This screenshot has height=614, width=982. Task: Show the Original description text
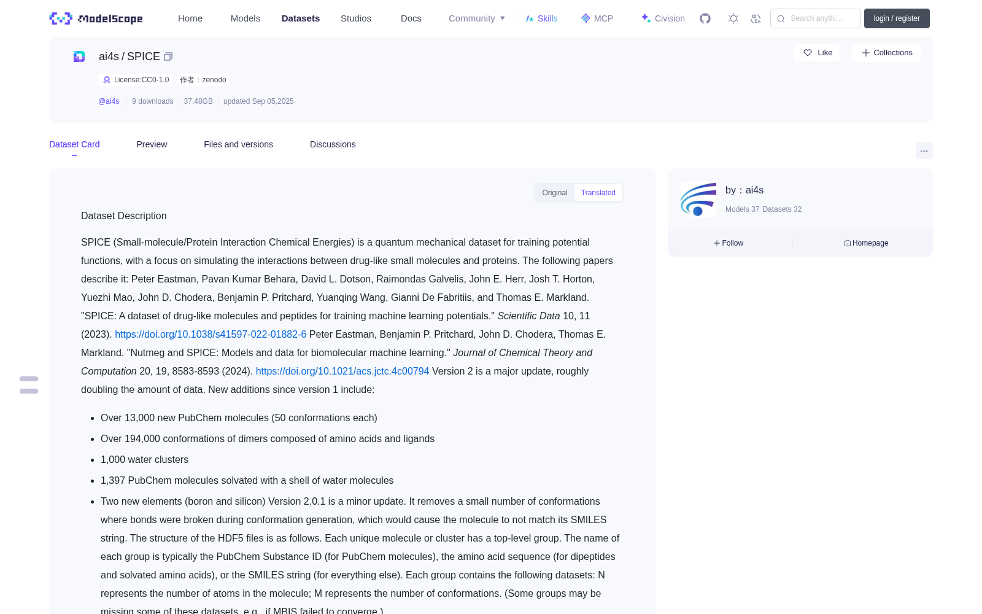(x=555, y=193)
